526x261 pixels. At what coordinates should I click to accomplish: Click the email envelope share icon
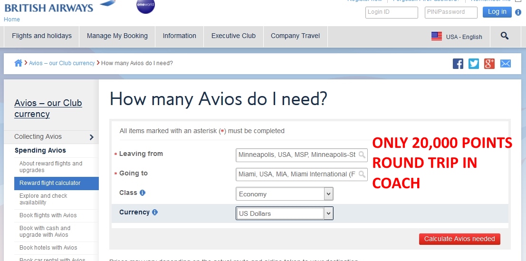coord(506,64)
